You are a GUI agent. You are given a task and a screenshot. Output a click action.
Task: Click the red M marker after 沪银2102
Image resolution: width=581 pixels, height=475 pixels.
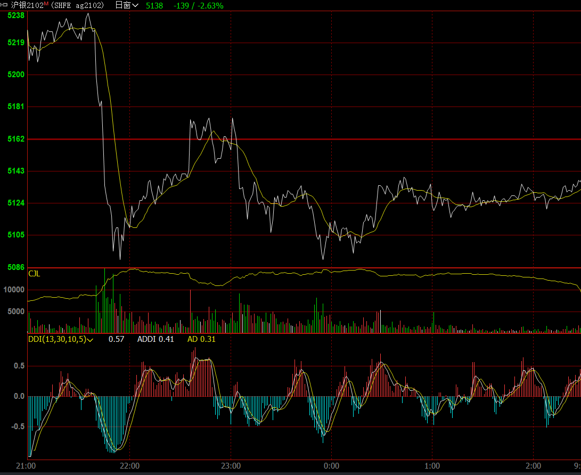[x=46, y=4]
